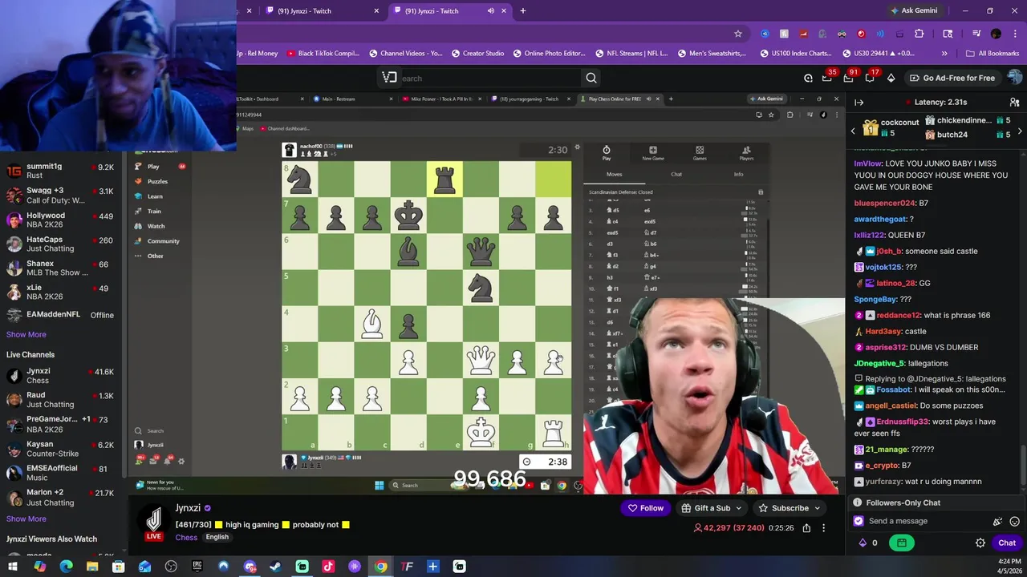
Task: Click username Fossabot in chat
Action: [894, 389]
